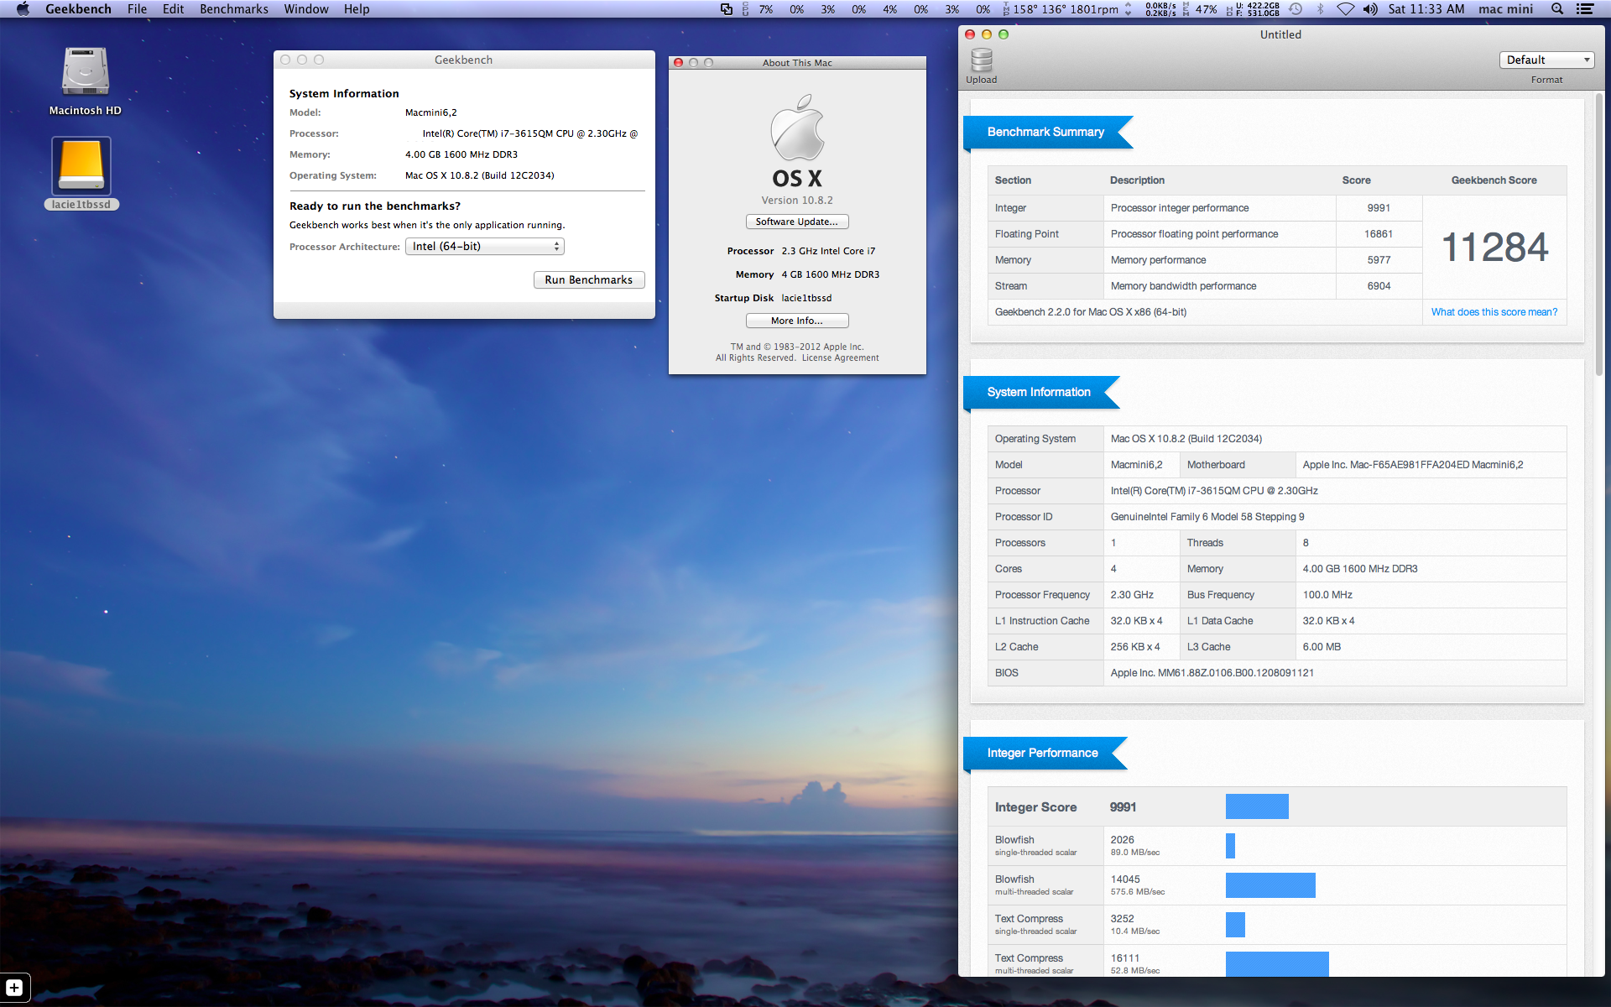Image resolution: width=1611 pixels, height=1007 pixels.
Task: Click What does this score mean link
Action: pos(1494,312)
